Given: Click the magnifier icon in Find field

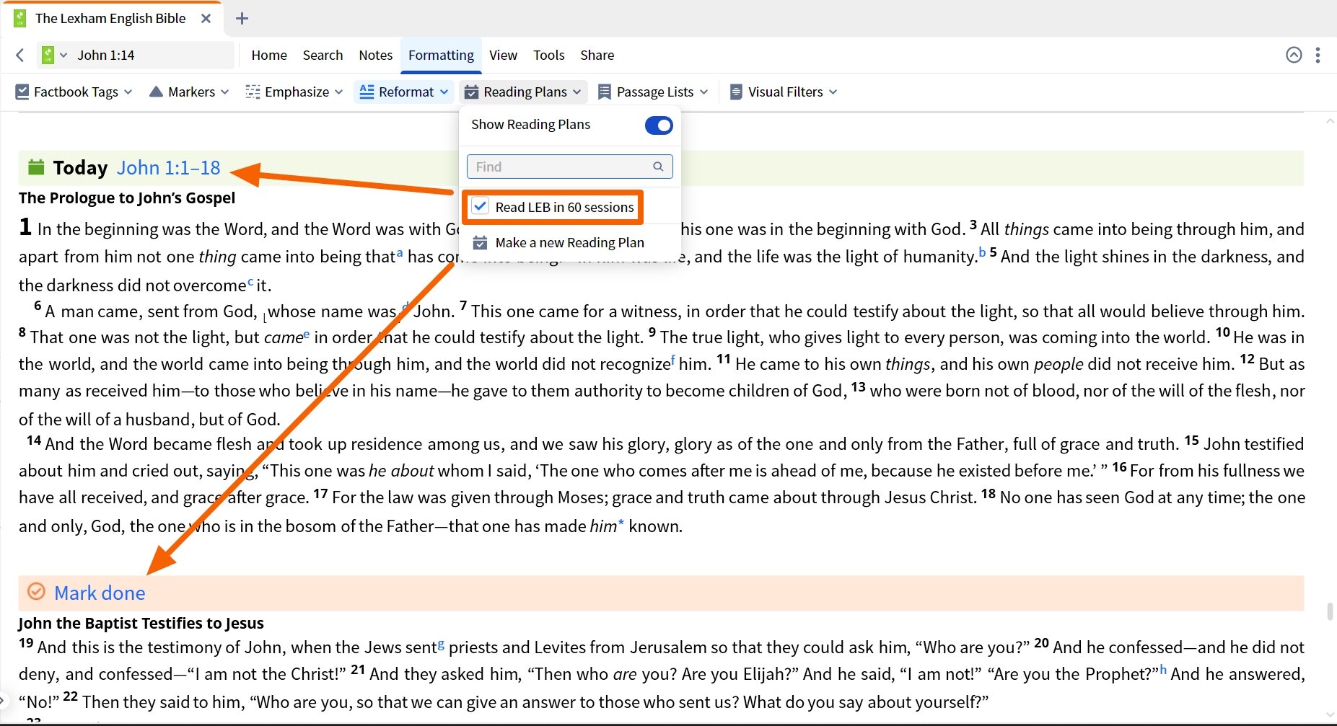Looking at the screenshot, I should click(x=658, y=167).
